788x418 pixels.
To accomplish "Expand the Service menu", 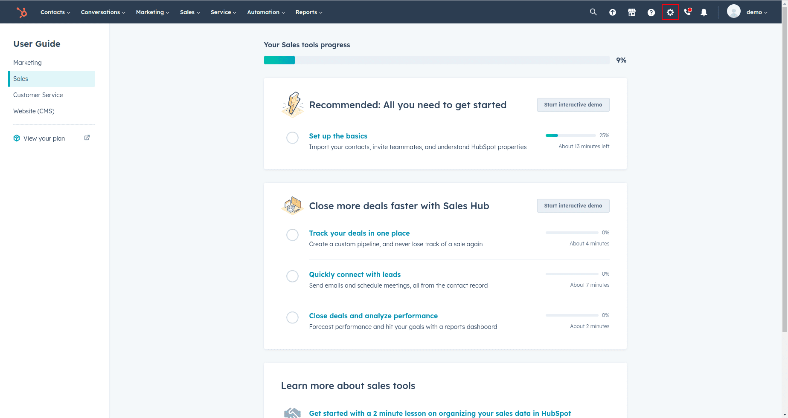I will [x=224, y=12].
